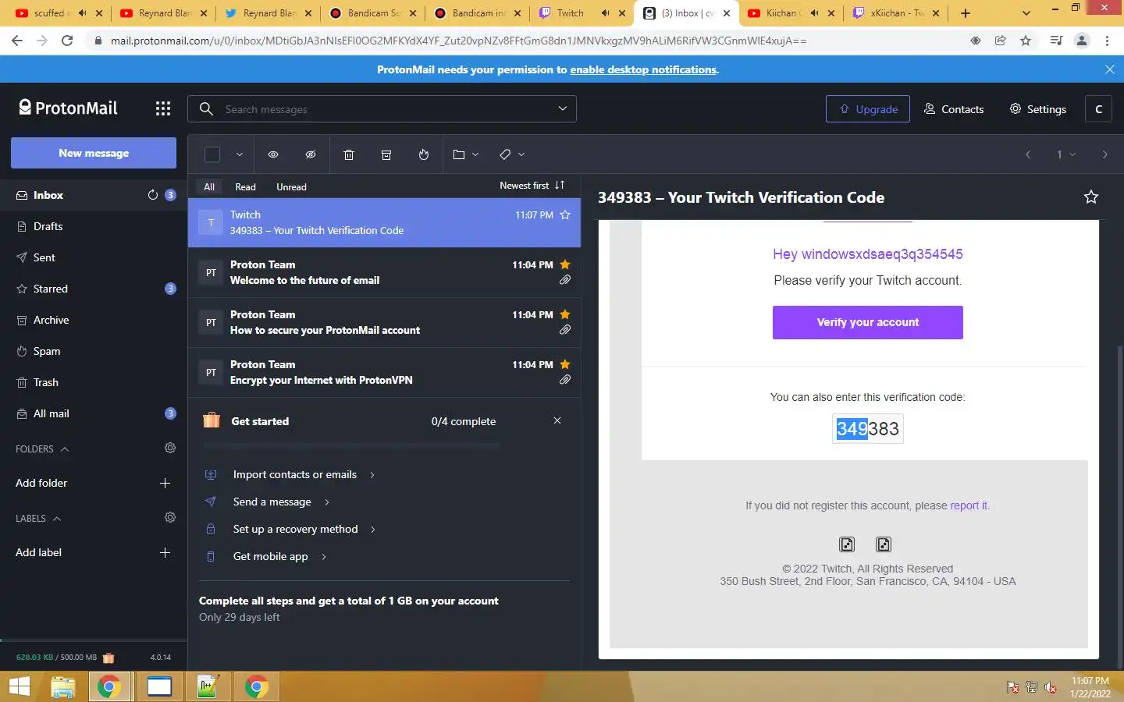The width and height of the screenshot is (1124, 702).
Task: Collapse the LABELS section
Action: tap(38, 519)
